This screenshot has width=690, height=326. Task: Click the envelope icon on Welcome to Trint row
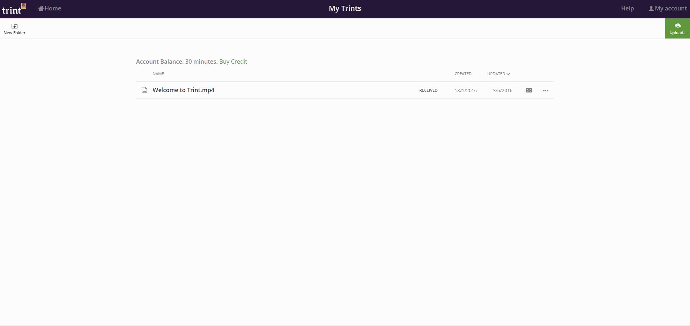pos(529,90)
